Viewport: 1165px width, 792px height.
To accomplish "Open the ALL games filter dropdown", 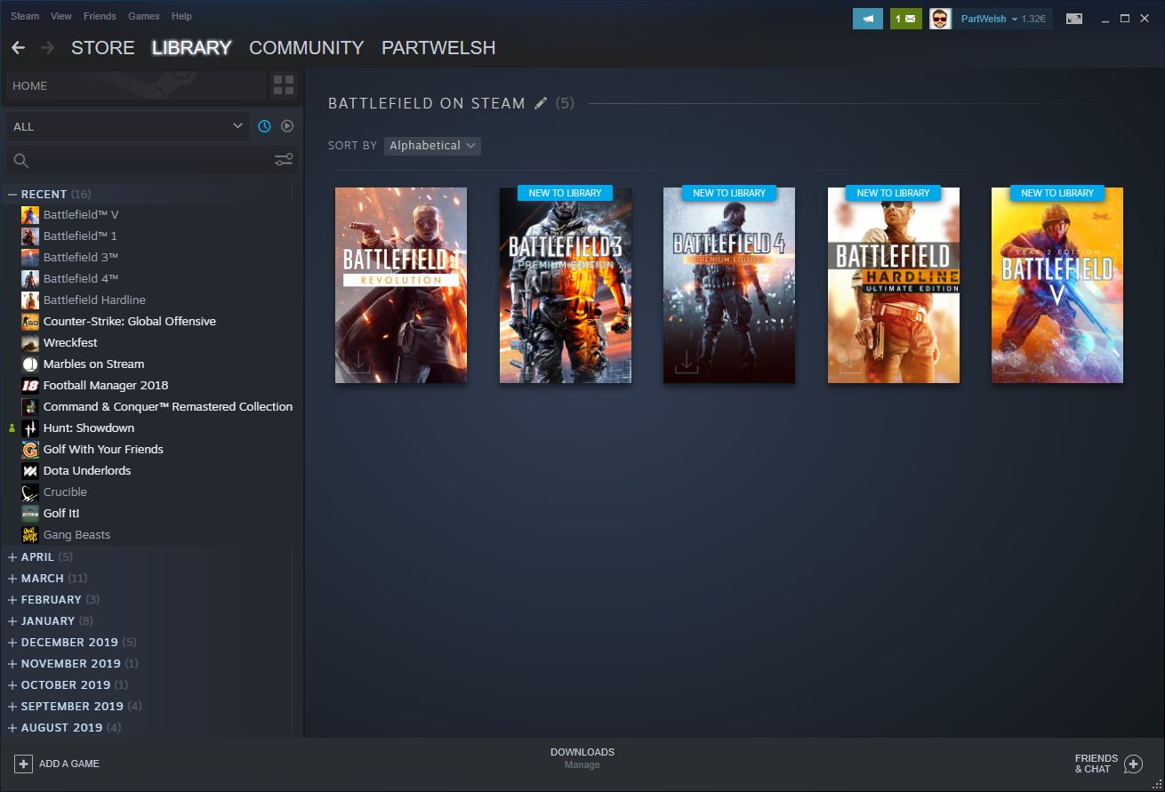I will 128,126.
